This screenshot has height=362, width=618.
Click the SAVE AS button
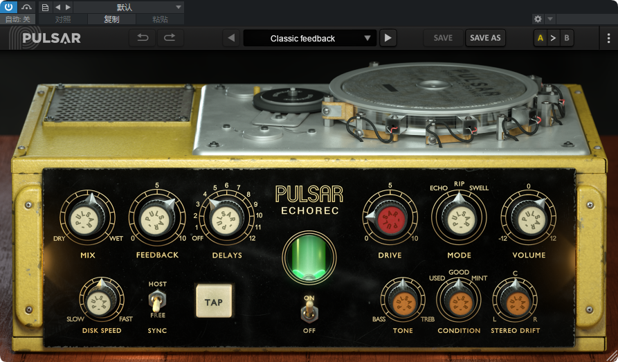point(485,38)
